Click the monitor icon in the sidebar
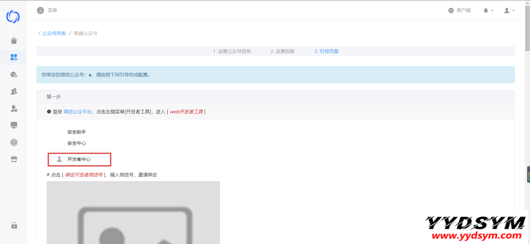 coord(14,125)
